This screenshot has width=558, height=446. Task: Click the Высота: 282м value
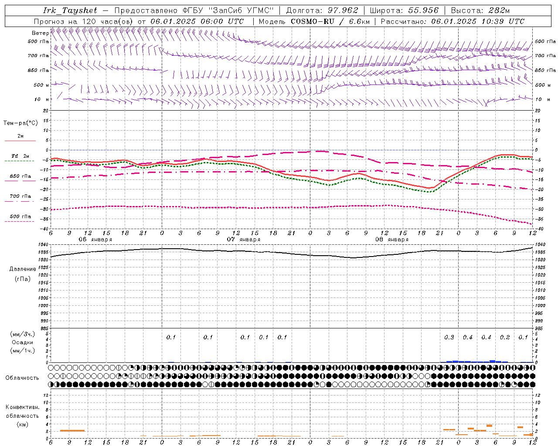480,10
